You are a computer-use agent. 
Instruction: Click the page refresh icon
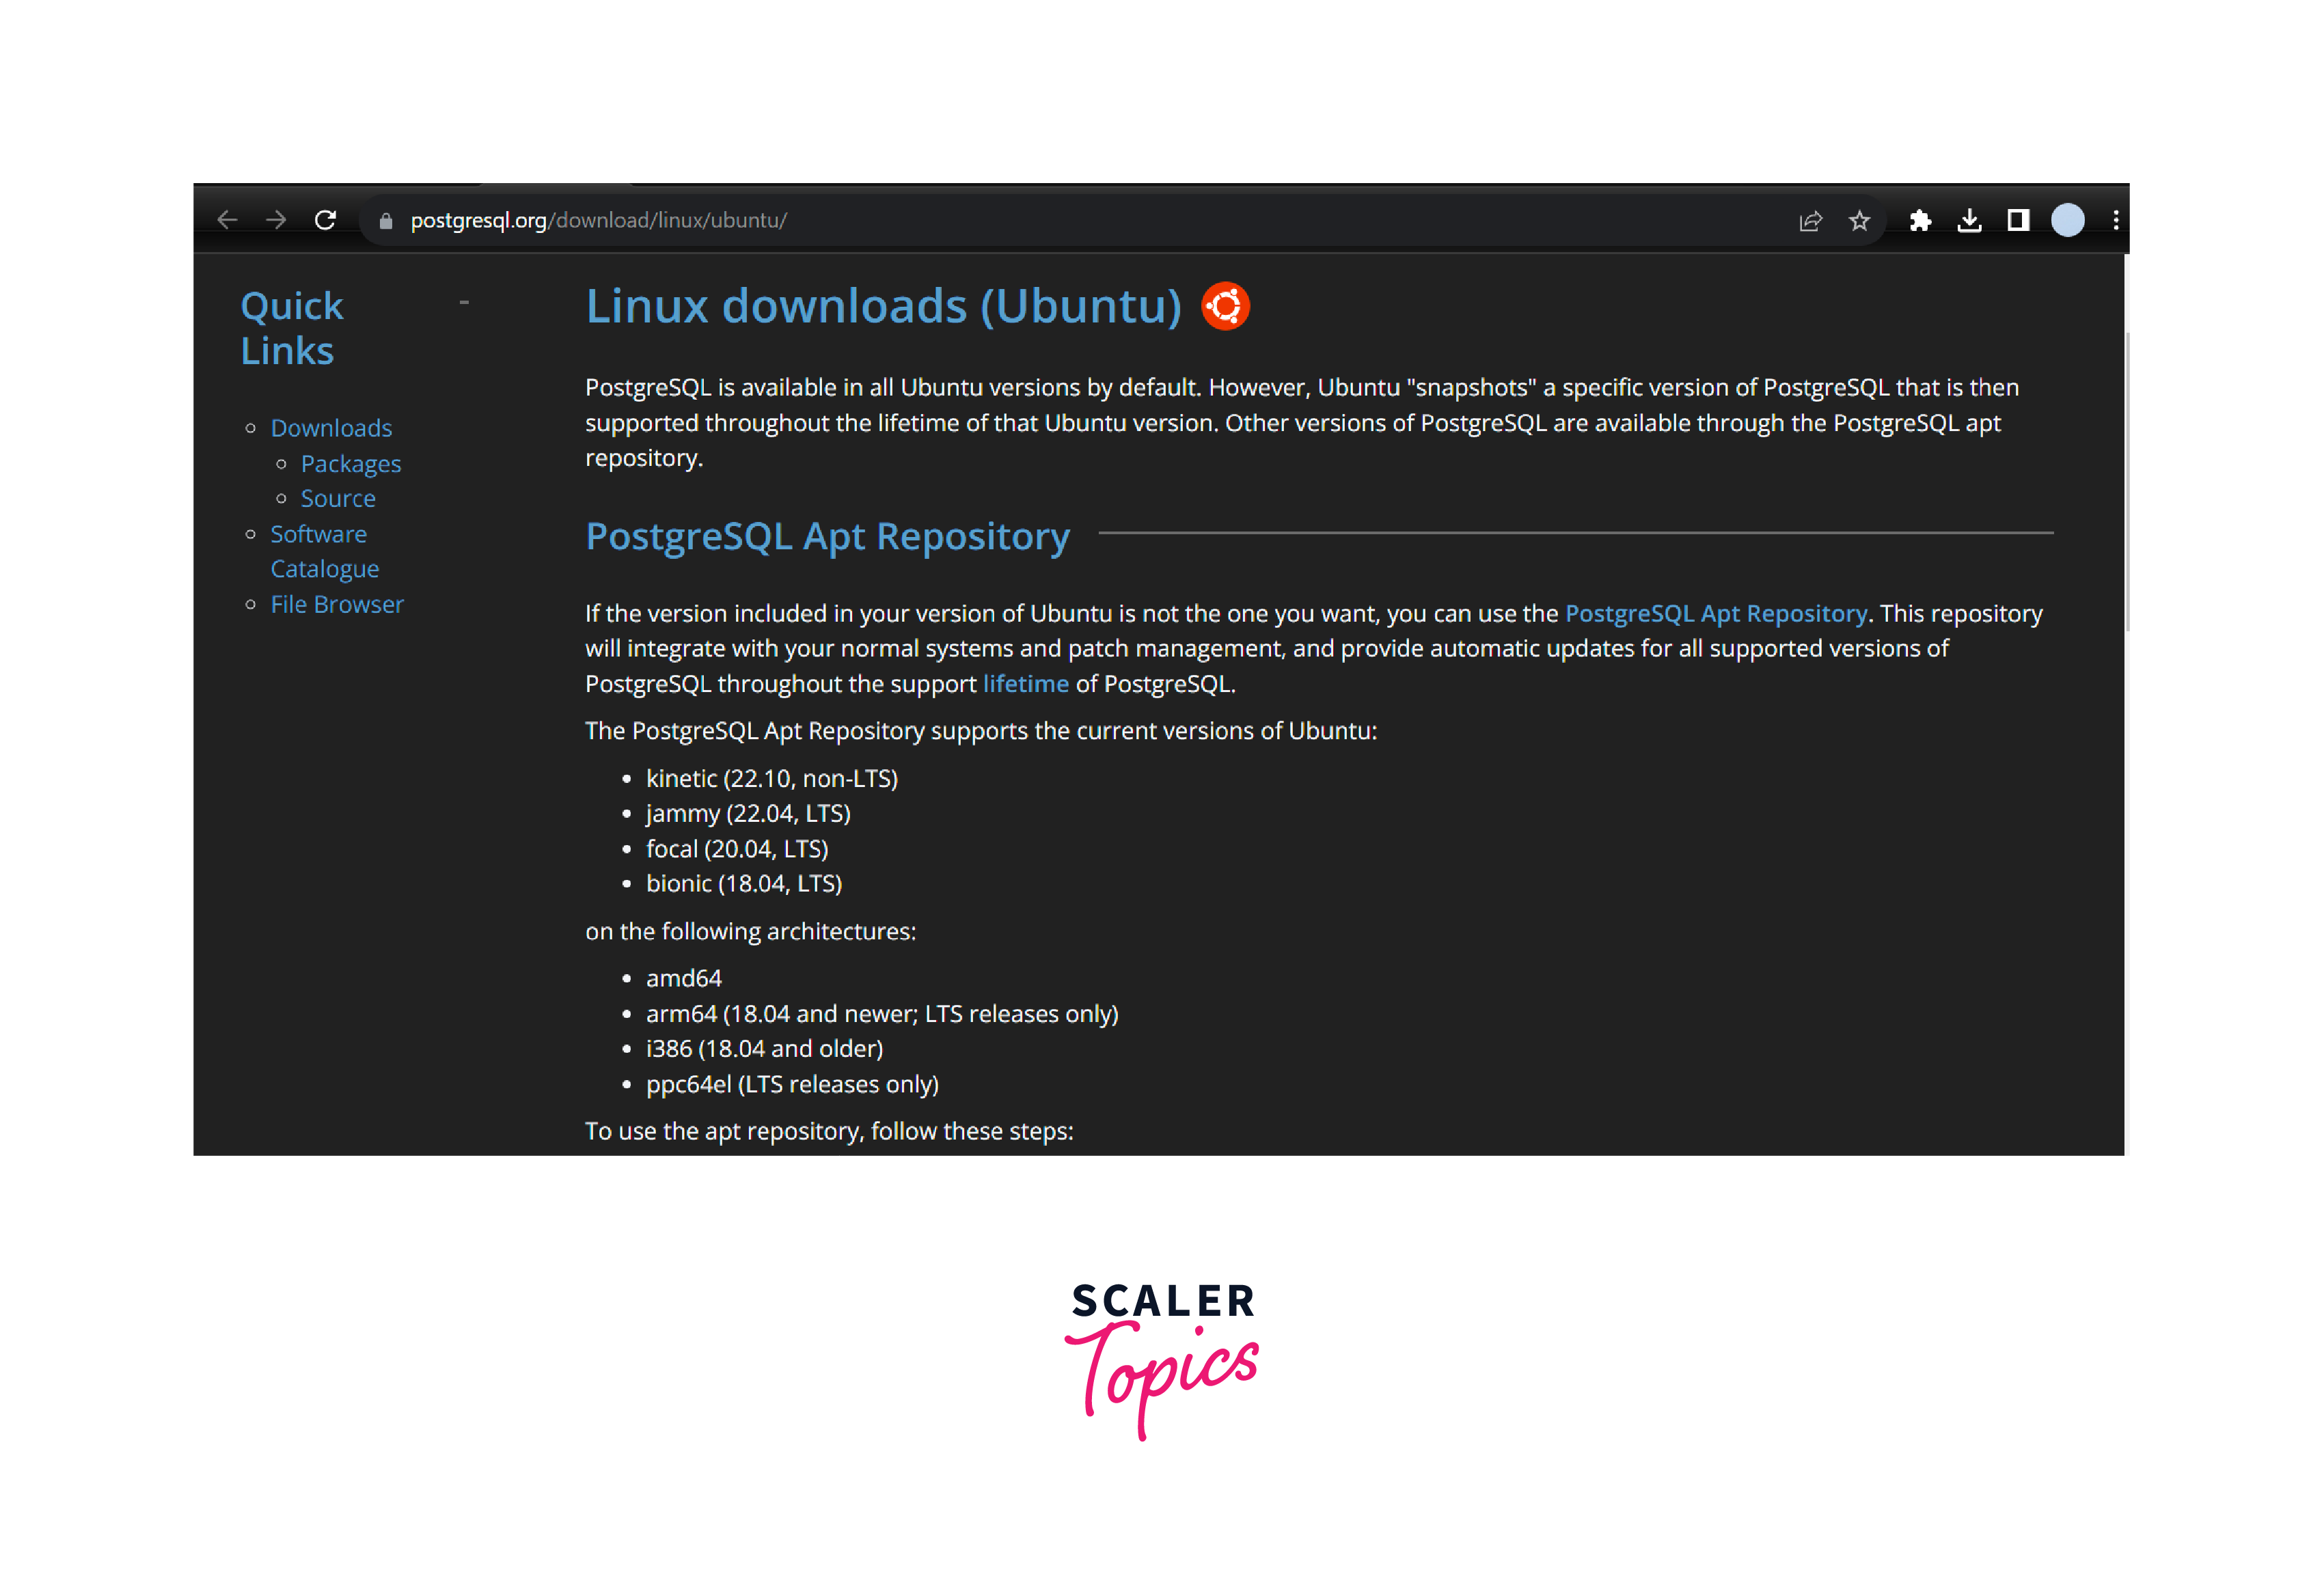(x=325, y=219)
